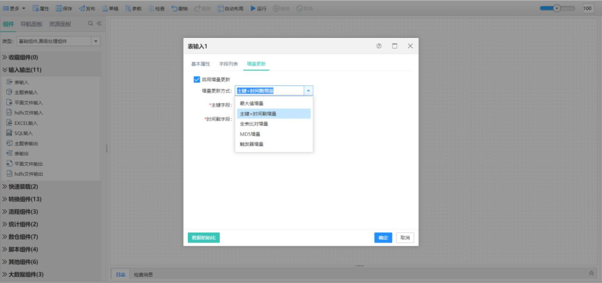Click the 确定 button to confirm
Viewport: 602px width, 283px height.
click(x=383, y=238)
